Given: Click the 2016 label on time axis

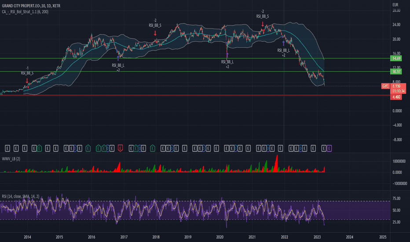Looking at the screenshot, I should (92, 237).
